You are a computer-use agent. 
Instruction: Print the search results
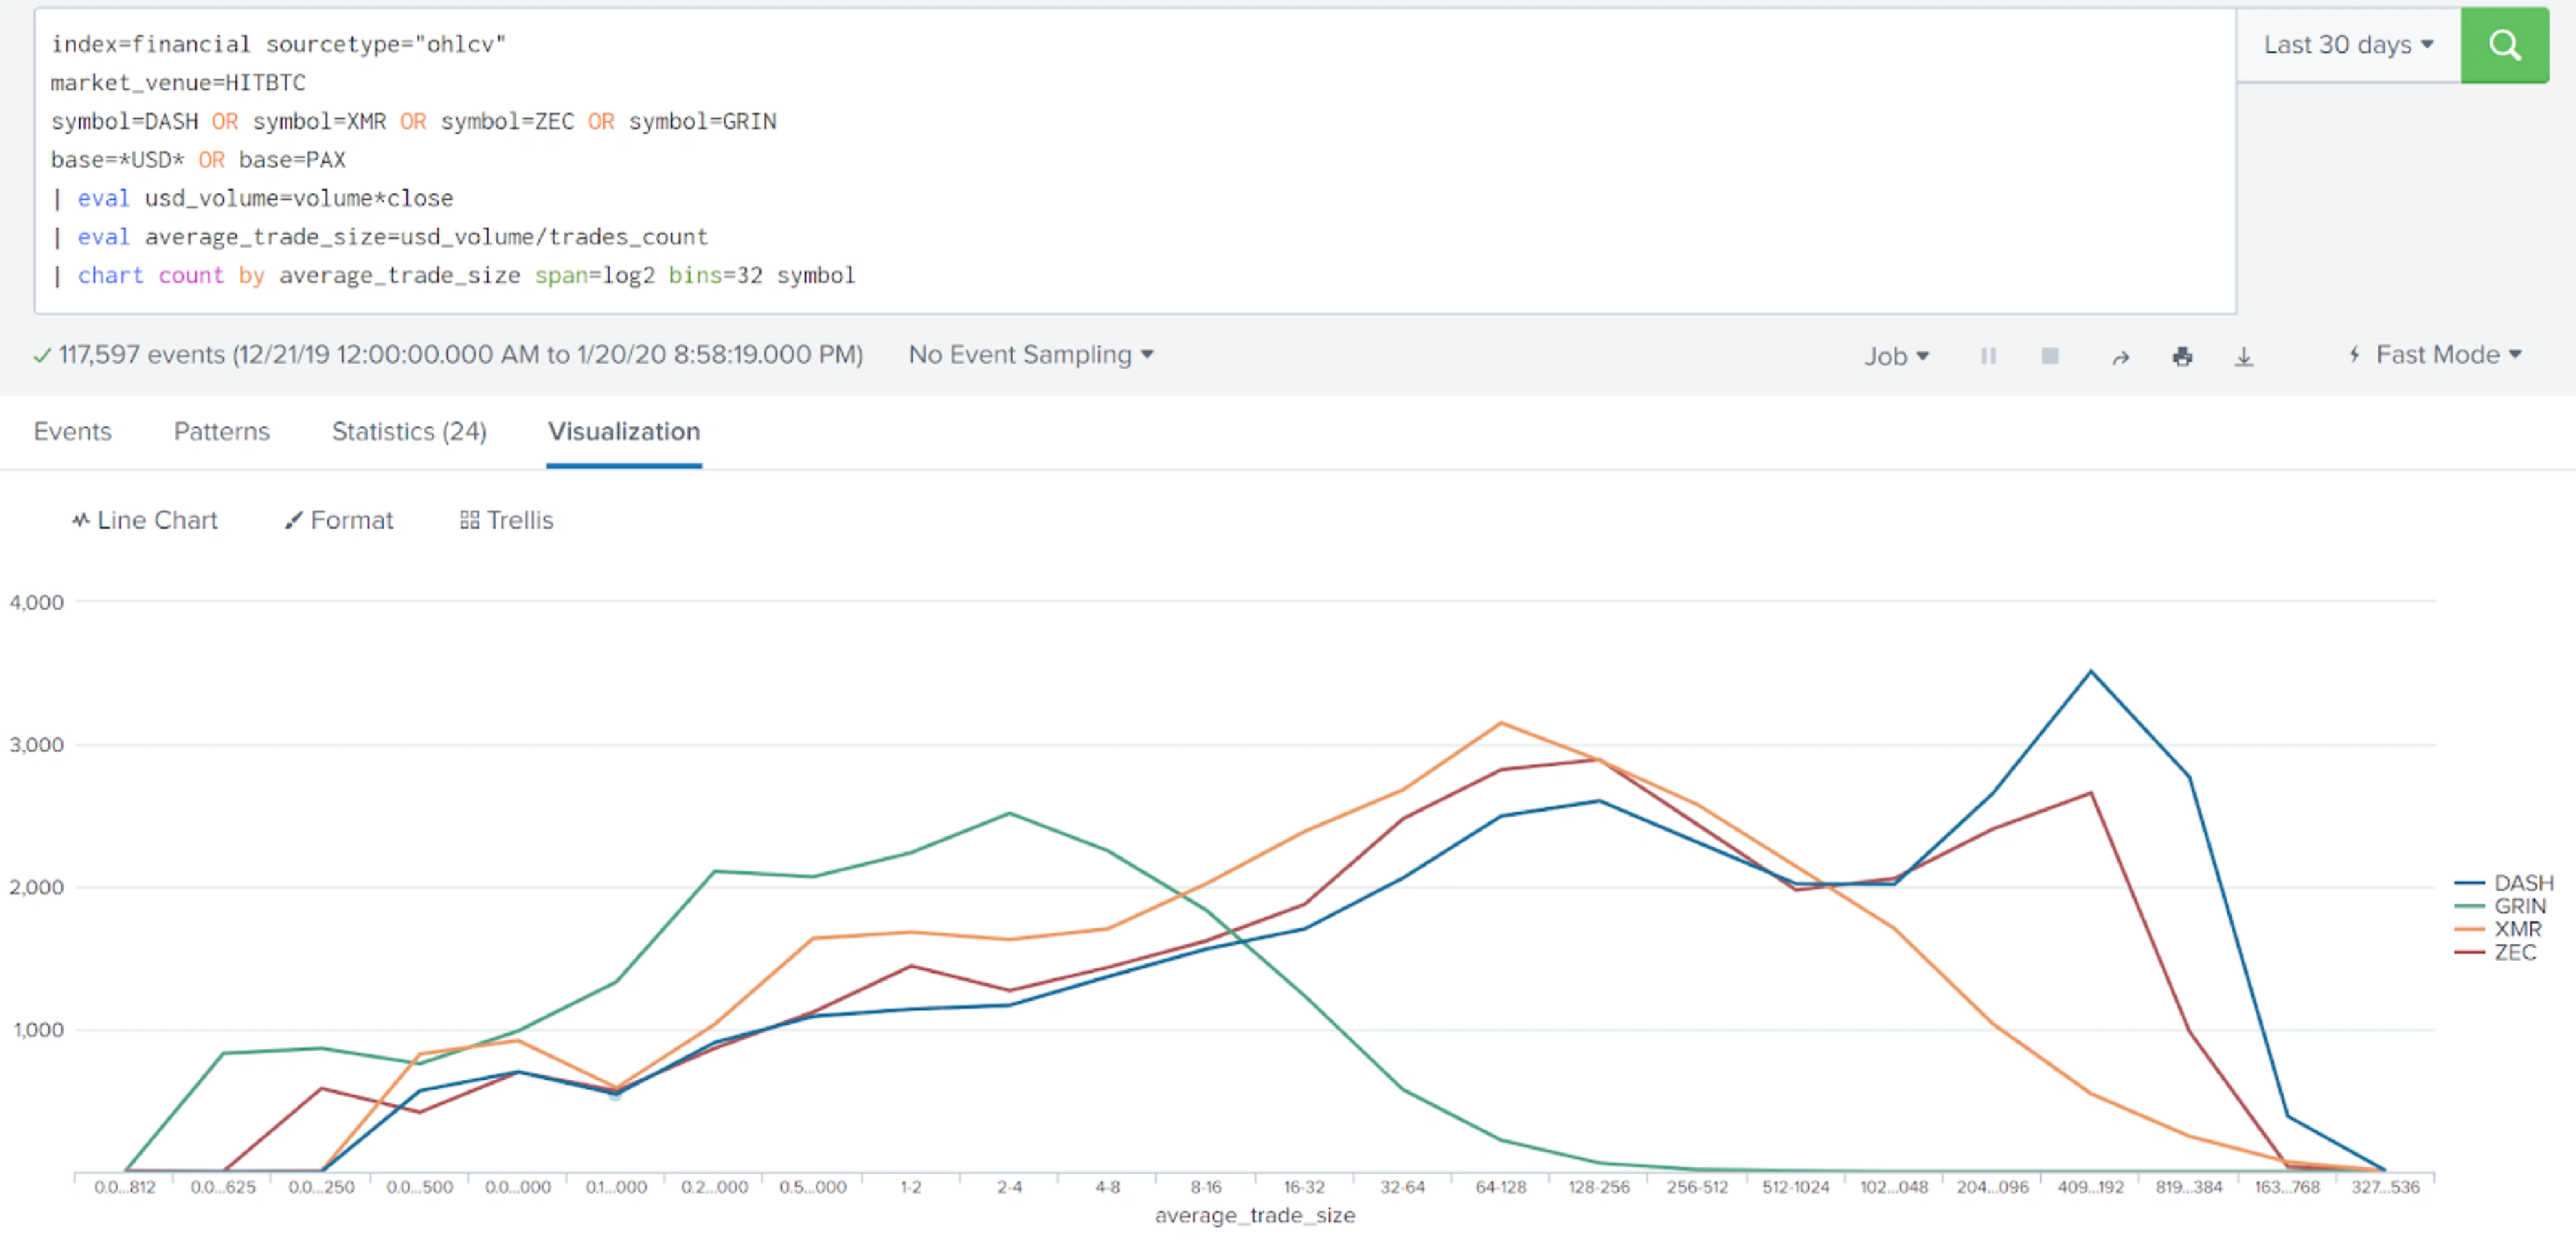pos(2182,356)
